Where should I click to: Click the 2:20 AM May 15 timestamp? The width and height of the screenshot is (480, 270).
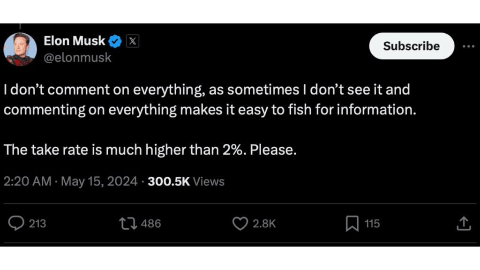(71, 181)
